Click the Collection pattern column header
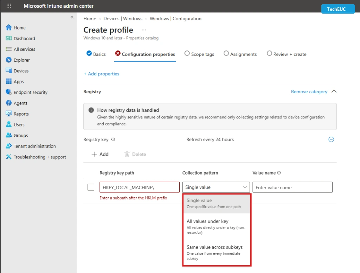 200,173
